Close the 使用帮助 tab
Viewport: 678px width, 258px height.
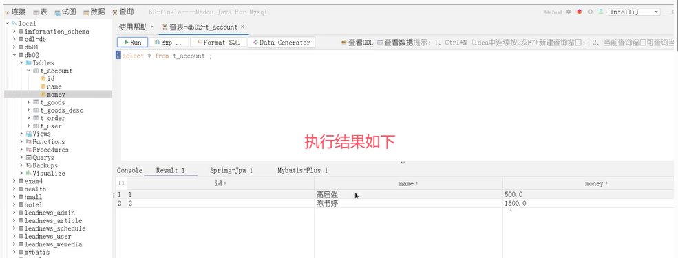(152, 27)
